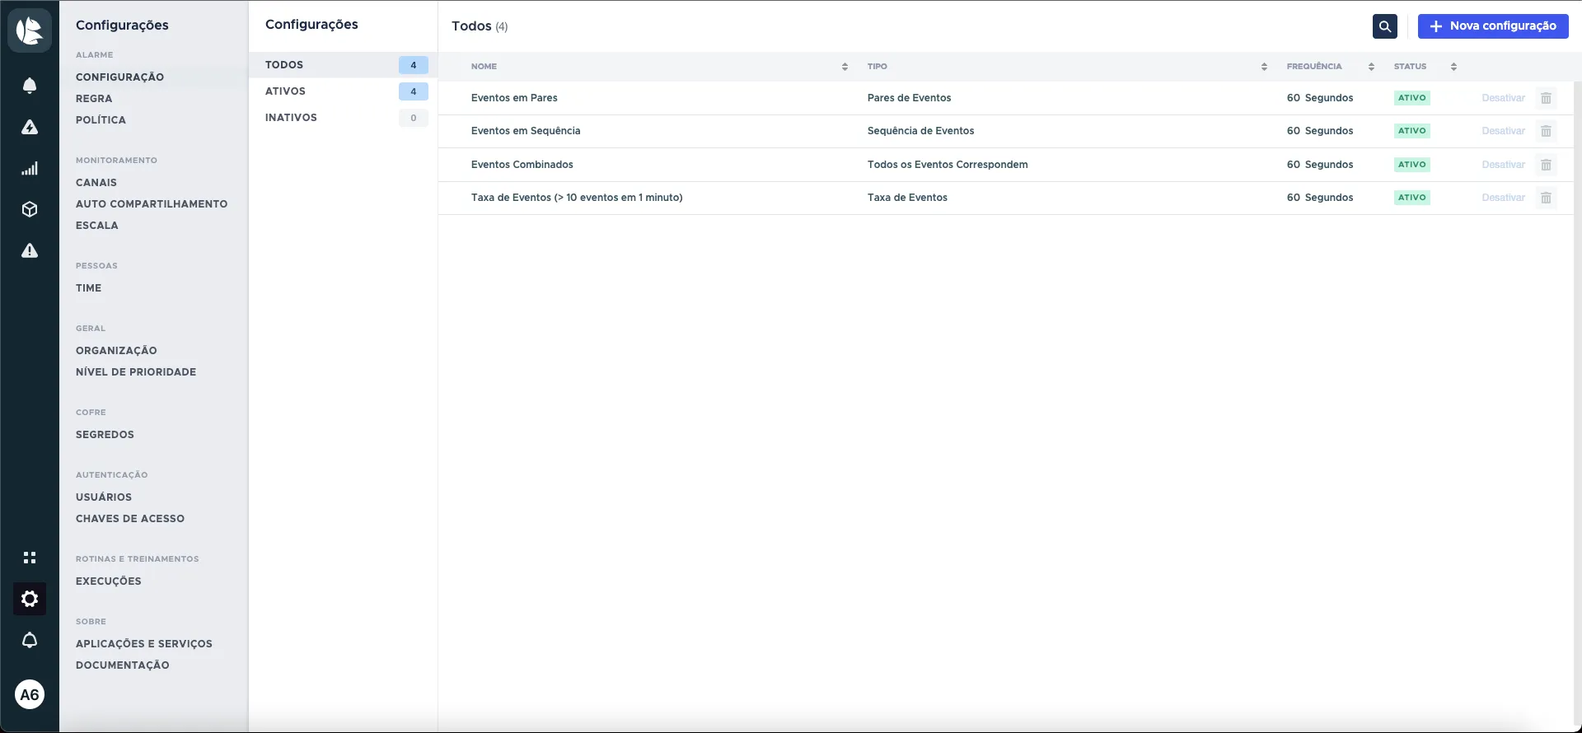Open Time under Pessoas
Image resolution: width=1582 pixels, height=733 pixels.
(89, 288)
